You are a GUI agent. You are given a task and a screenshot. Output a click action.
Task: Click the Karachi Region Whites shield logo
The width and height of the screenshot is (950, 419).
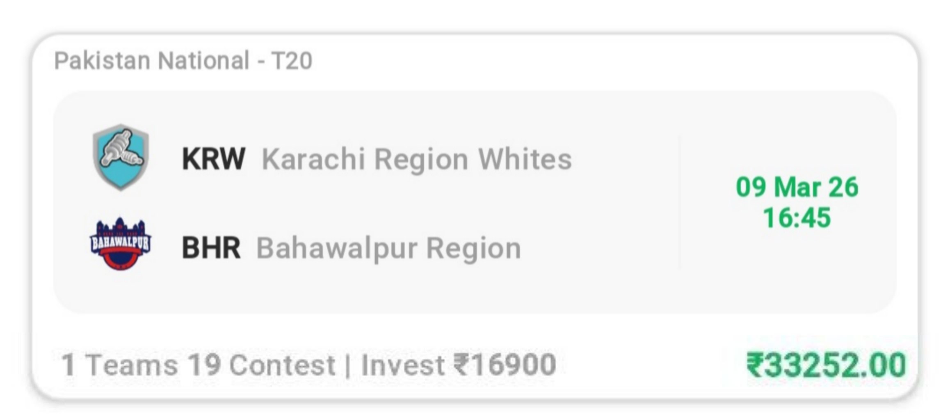(121, 157)
